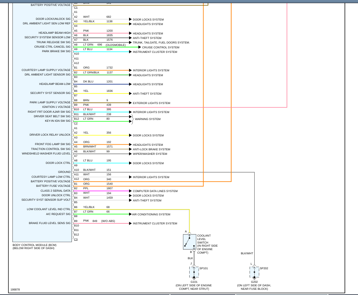Screen dimensions: 358x295
Task: Click the LOW COOLANT LEVEL IND CTRL pin label
Action: coord(49,209)
